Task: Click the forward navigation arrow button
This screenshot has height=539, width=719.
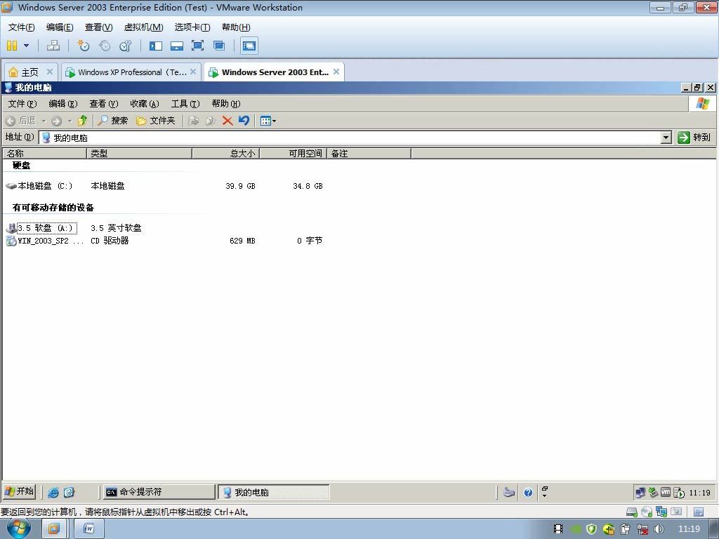Action: [56, 121]
